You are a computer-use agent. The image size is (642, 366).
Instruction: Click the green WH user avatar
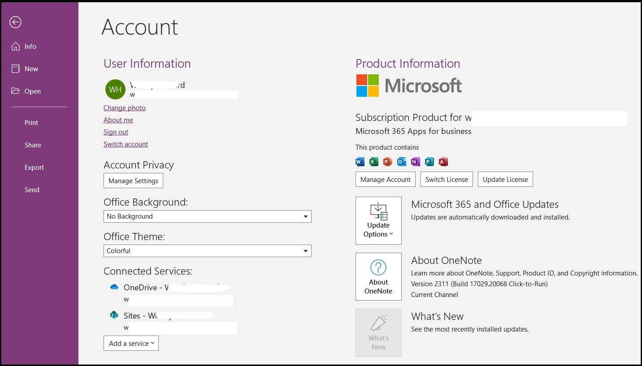tap(115, 89)
